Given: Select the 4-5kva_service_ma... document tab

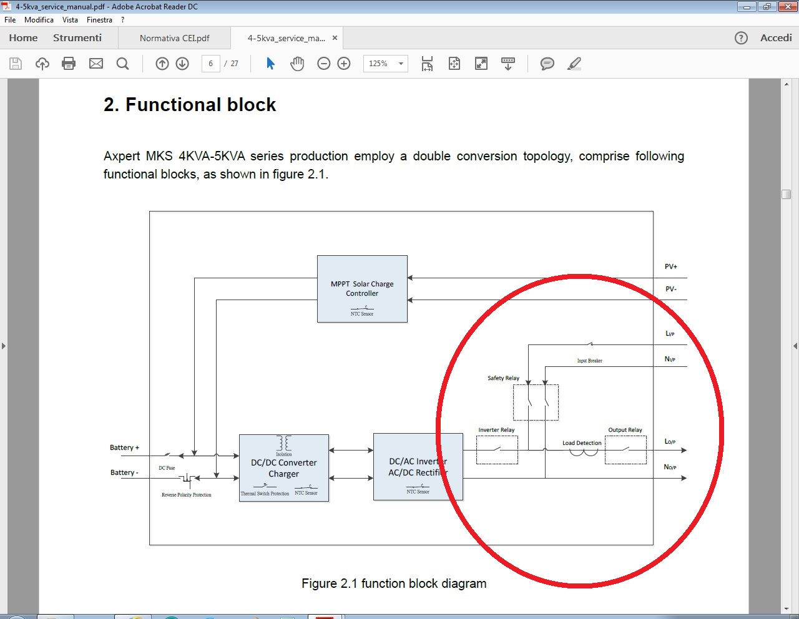Looking at the screenshot, I should [287, 38].
